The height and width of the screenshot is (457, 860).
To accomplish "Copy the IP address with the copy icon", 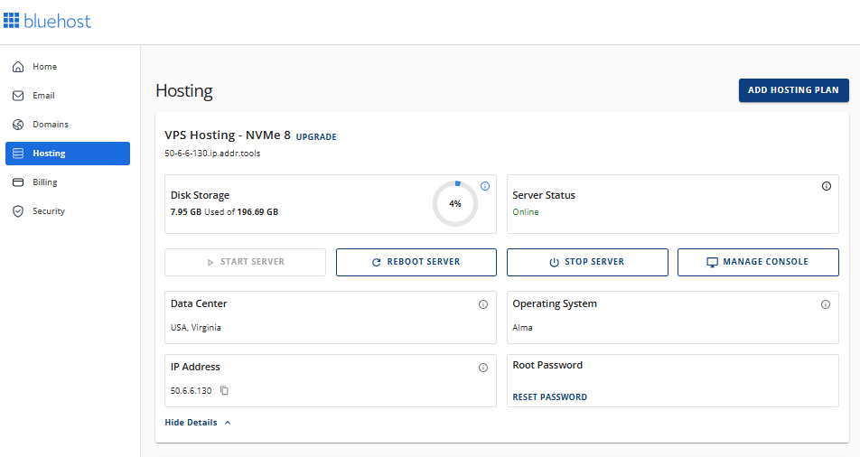I will tap(224, 390).
